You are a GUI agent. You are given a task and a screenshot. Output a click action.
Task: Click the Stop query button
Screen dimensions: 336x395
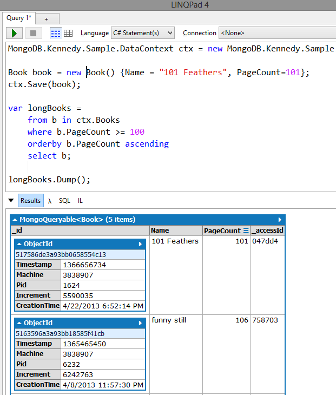click(33, 33)
